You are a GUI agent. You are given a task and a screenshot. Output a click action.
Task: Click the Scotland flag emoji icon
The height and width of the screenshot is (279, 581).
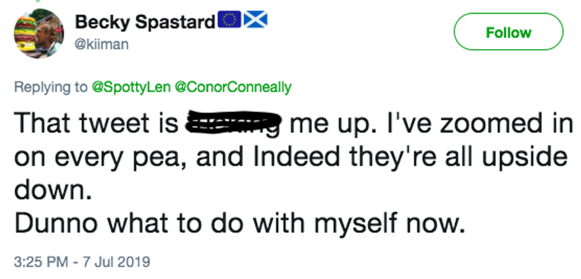[x=256, y=21]
